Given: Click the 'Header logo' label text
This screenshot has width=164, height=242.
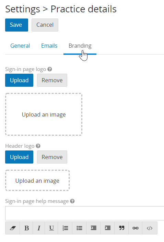Looking at the screenshot, I should 20,146.
